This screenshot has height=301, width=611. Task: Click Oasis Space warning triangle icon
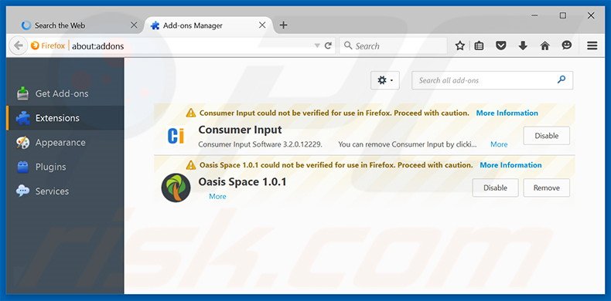[x=190, y=165]
